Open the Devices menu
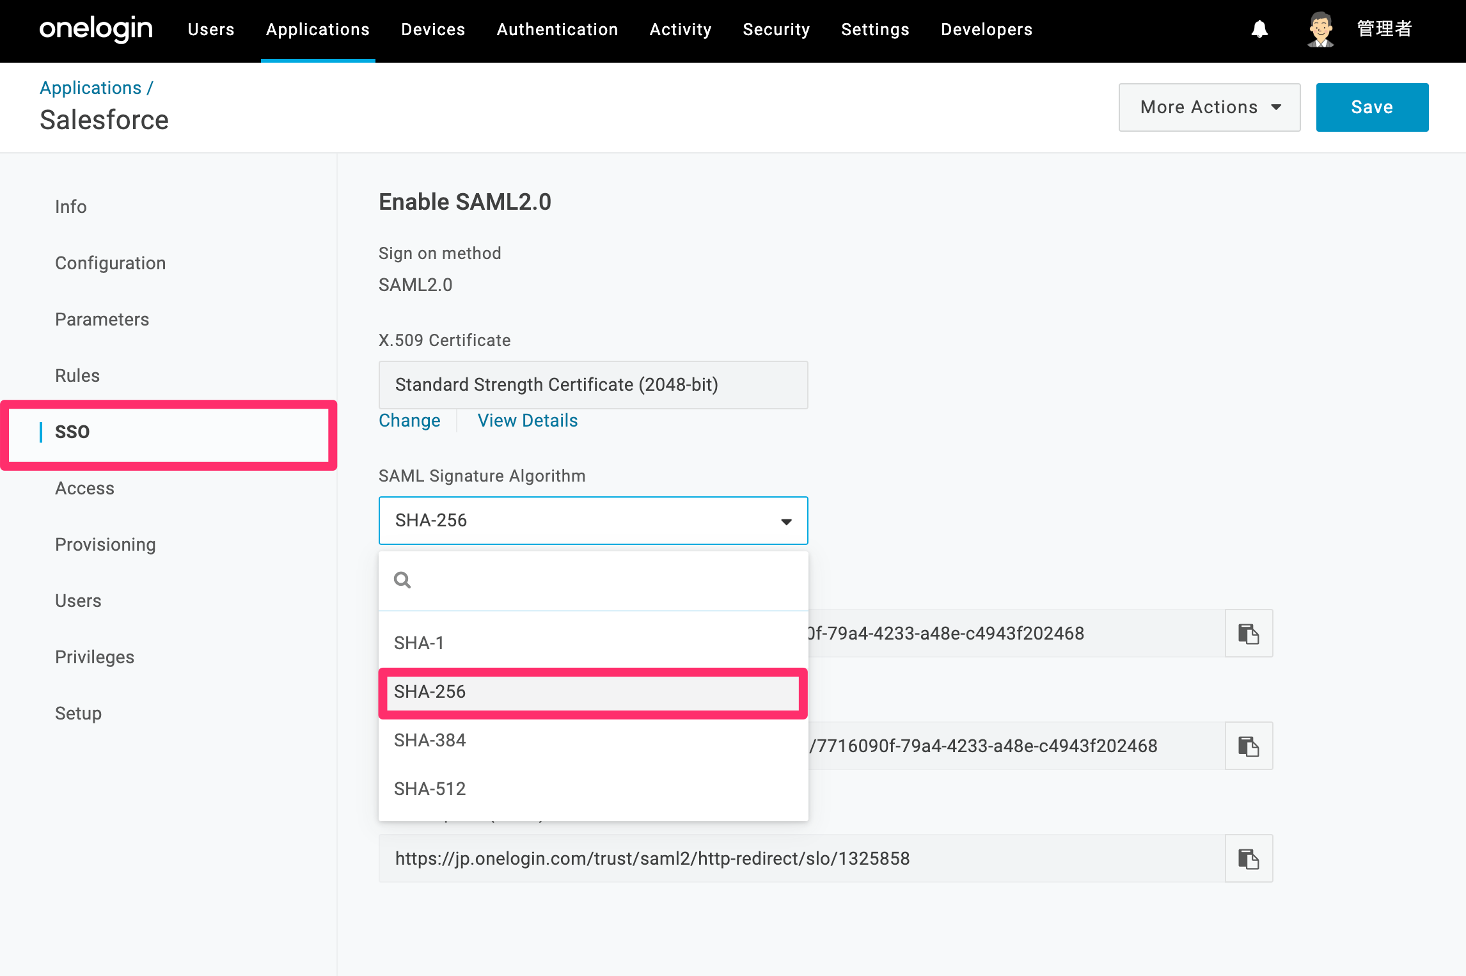Screen dimensions: 1466x976 [433, 29]
